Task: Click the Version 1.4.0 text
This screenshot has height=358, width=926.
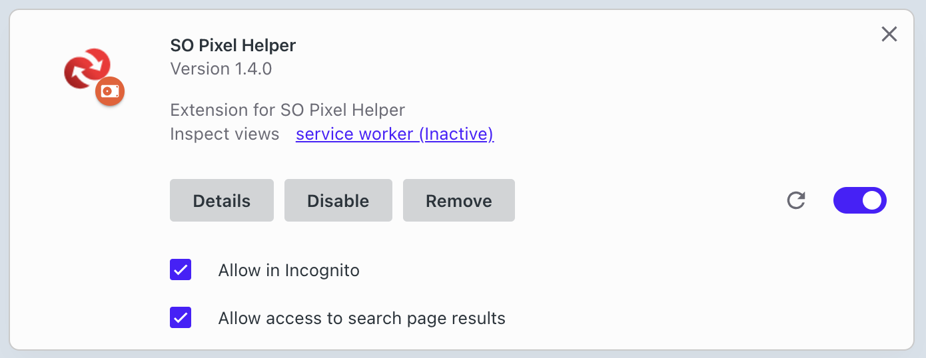Action: (x=221, y=69)
